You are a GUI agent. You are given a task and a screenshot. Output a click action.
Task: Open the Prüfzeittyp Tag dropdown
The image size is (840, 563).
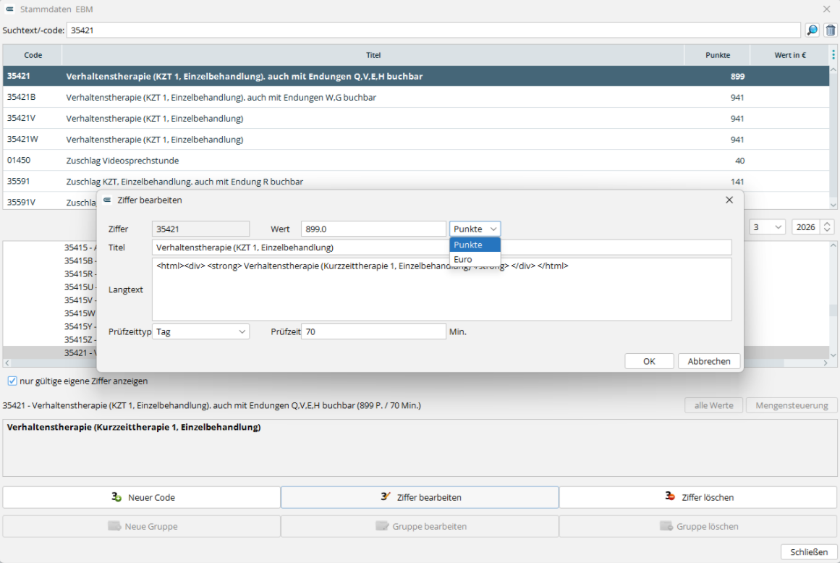click(201, 331)
